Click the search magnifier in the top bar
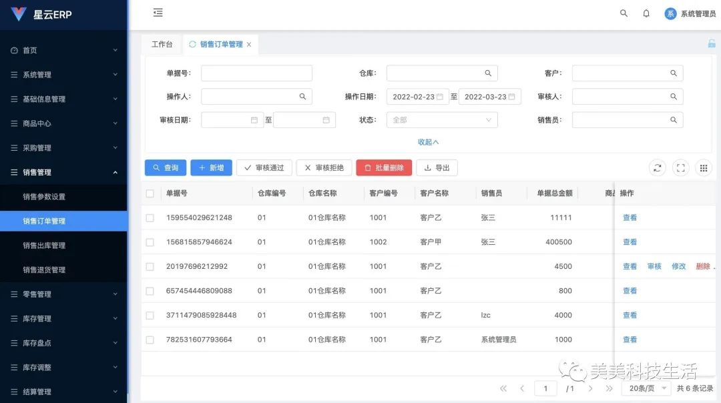The height and width of the screenshot is (403, 721). click(x=623, y=13)
